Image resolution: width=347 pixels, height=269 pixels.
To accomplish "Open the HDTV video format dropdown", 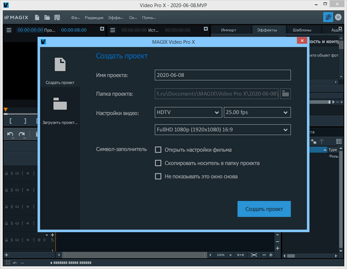I will [x=188, y=113].
